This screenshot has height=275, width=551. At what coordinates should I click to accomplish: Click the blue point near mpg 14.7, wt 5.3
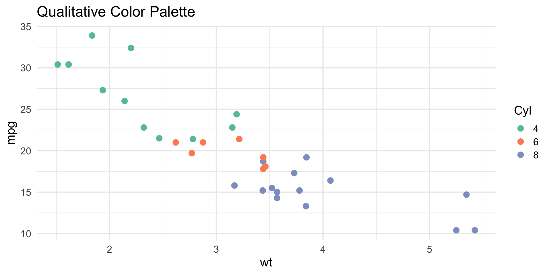click(x=466, y=195)
